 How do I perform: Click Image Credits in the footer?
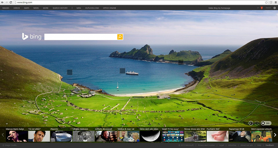(10, 145)
